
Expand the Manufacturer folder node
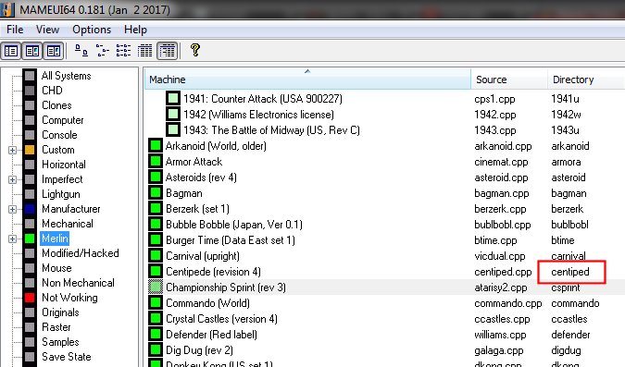12,209
